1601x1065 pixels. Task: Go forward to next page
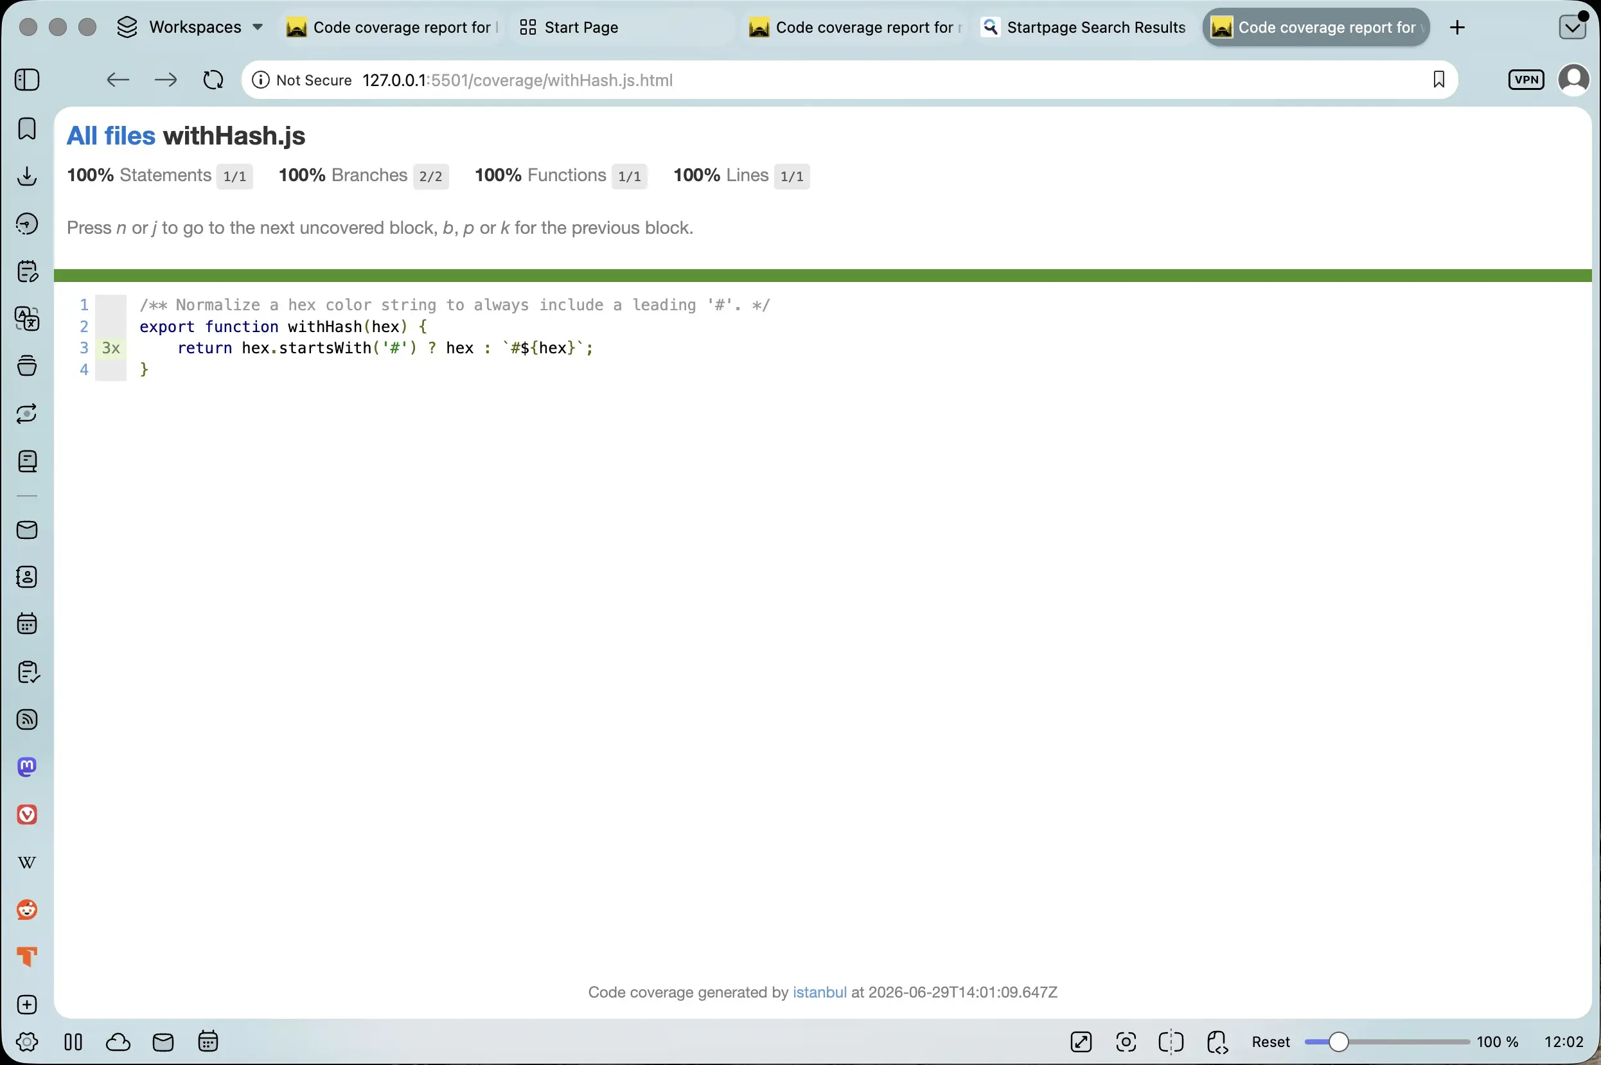pos(166,80)
